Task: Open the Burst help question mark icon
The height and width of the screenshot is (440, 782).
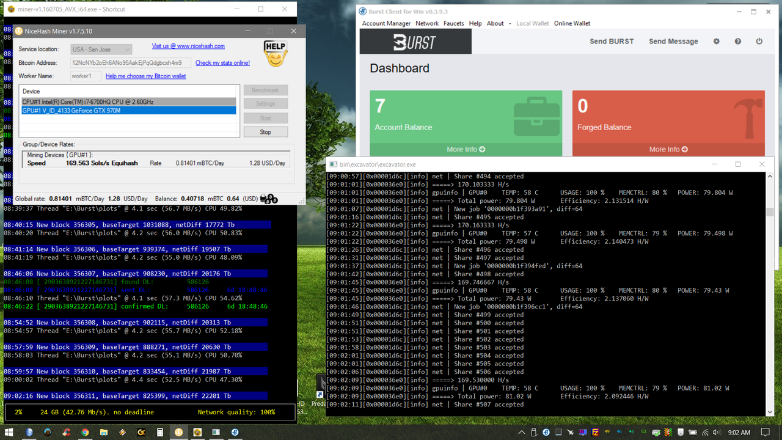Action: pos(738,42)
